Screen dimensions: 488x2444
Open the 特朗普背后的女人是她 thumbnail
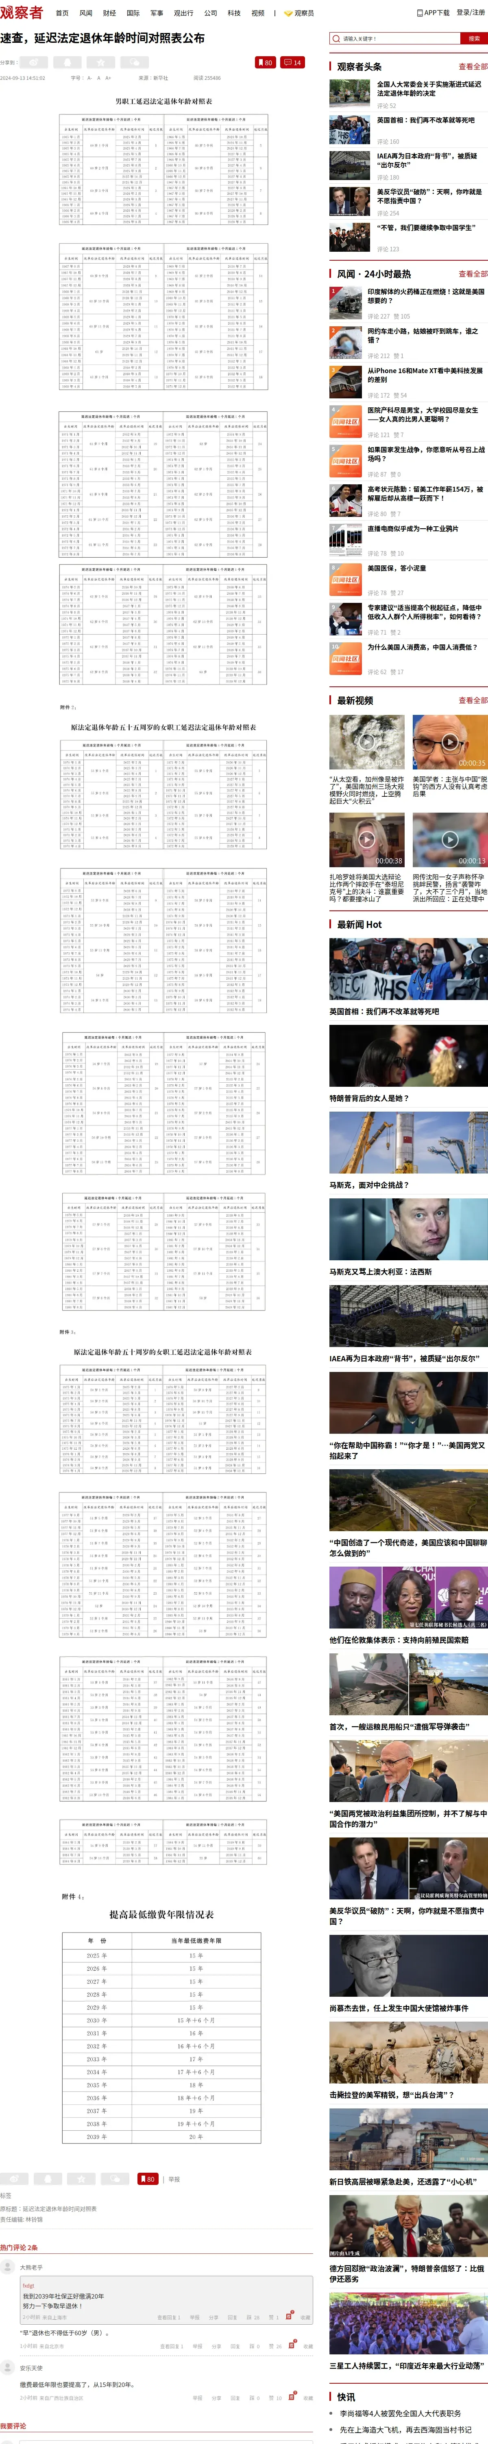[408, 1056]
